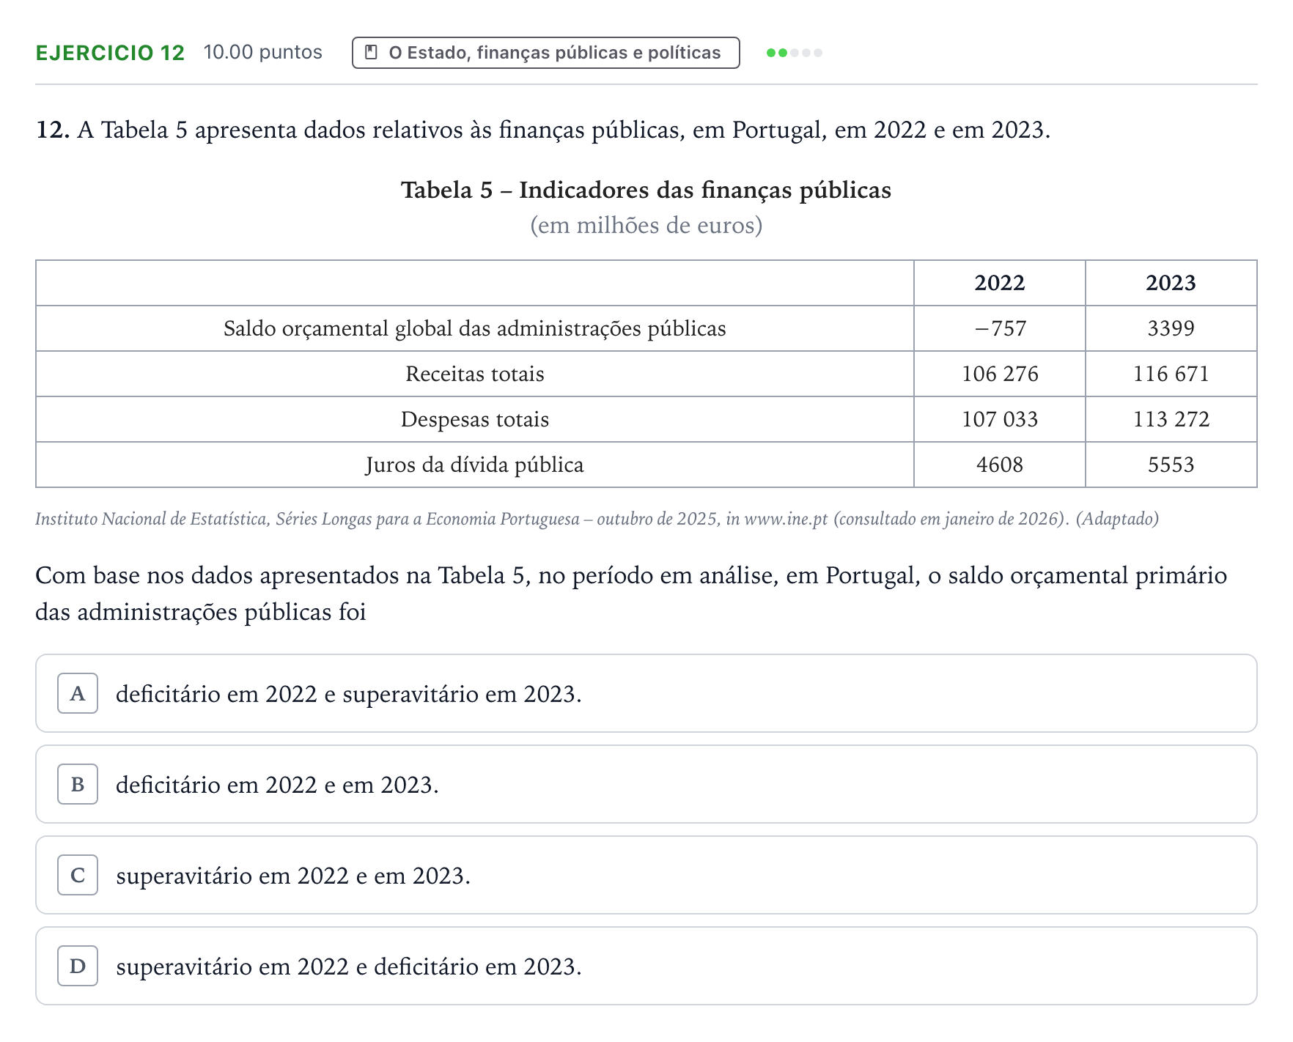The width and height of the screenshot is (1293, 1042).
Task: Click the 'Despesas totais' row label
Action: coord(475,419)
